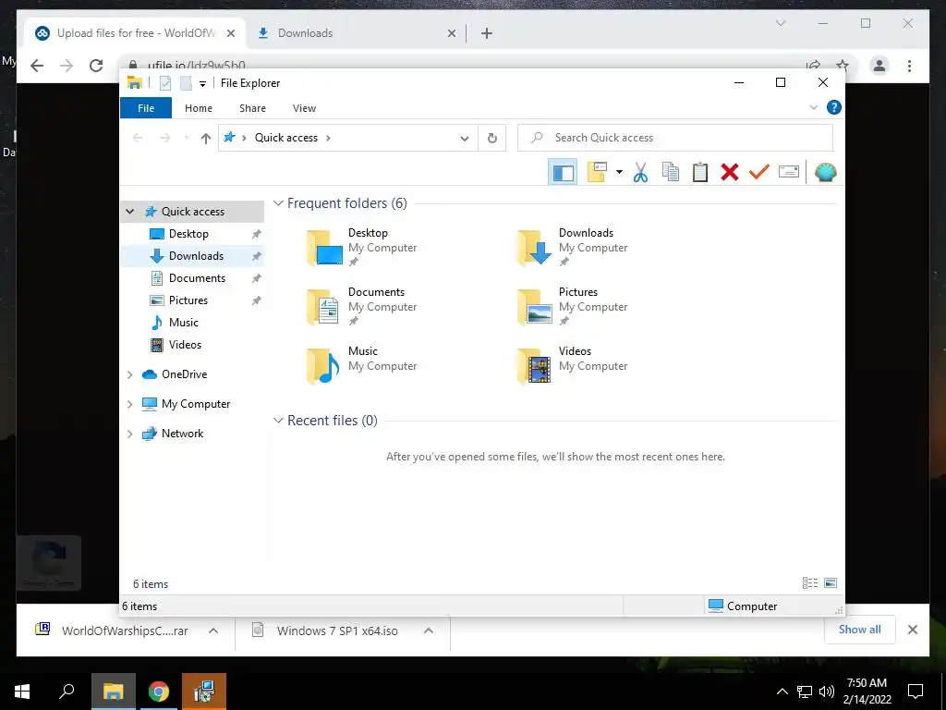Open the View ribbon tab
This screenshot has width=946, height=710.
304,108
